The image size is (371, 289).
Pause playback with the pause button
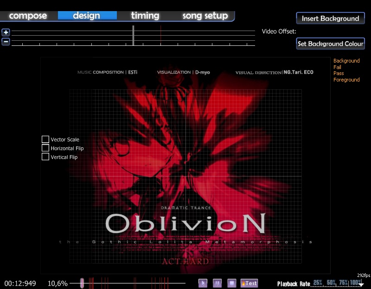(217, 283)
